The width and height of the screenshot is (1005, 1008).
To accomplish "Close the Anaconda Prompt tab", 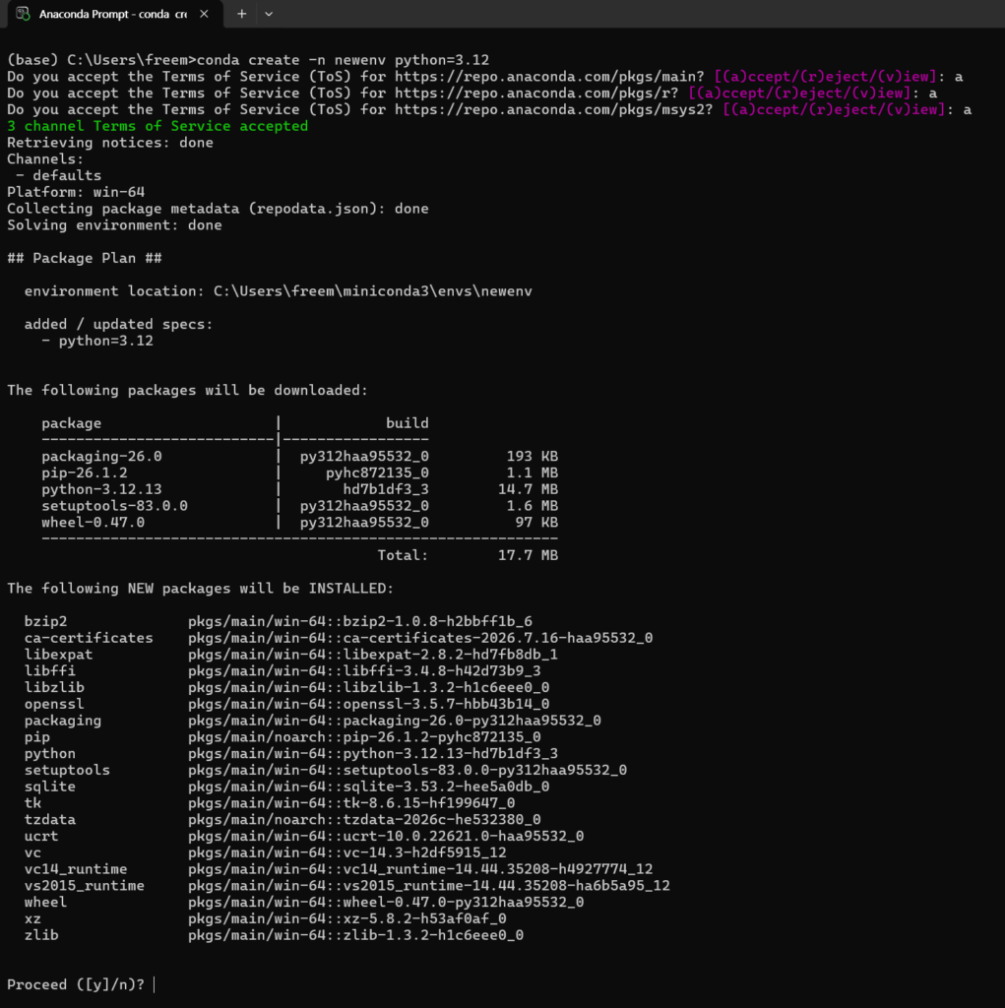I will tap(204, 14).
